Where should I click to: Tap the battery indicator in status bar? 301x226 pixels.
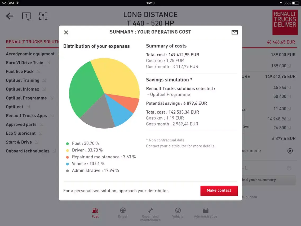coord(295,3)
